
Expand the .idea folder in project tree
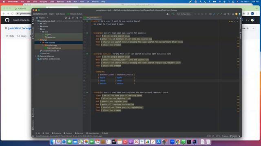point(38,24)
